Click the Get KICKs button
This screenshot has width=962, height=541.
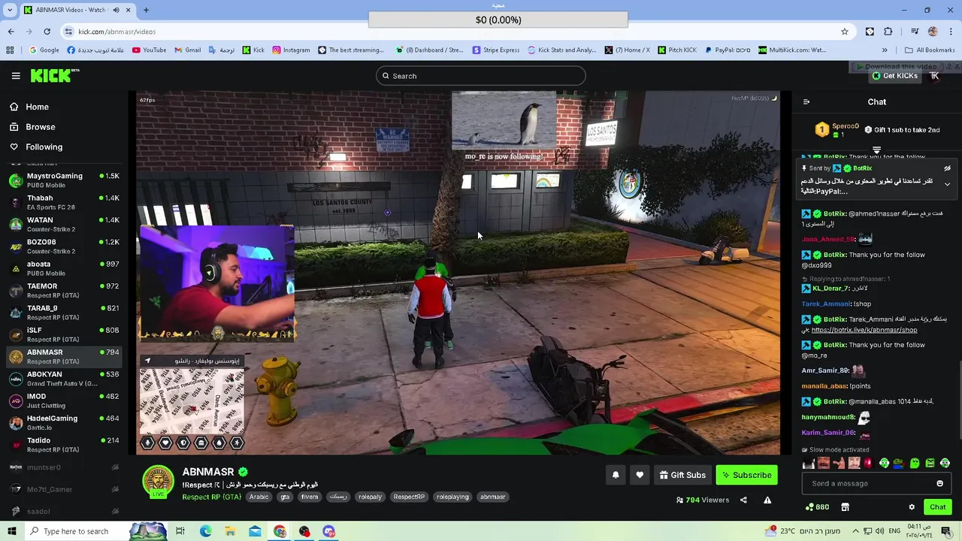pos(894,76)
